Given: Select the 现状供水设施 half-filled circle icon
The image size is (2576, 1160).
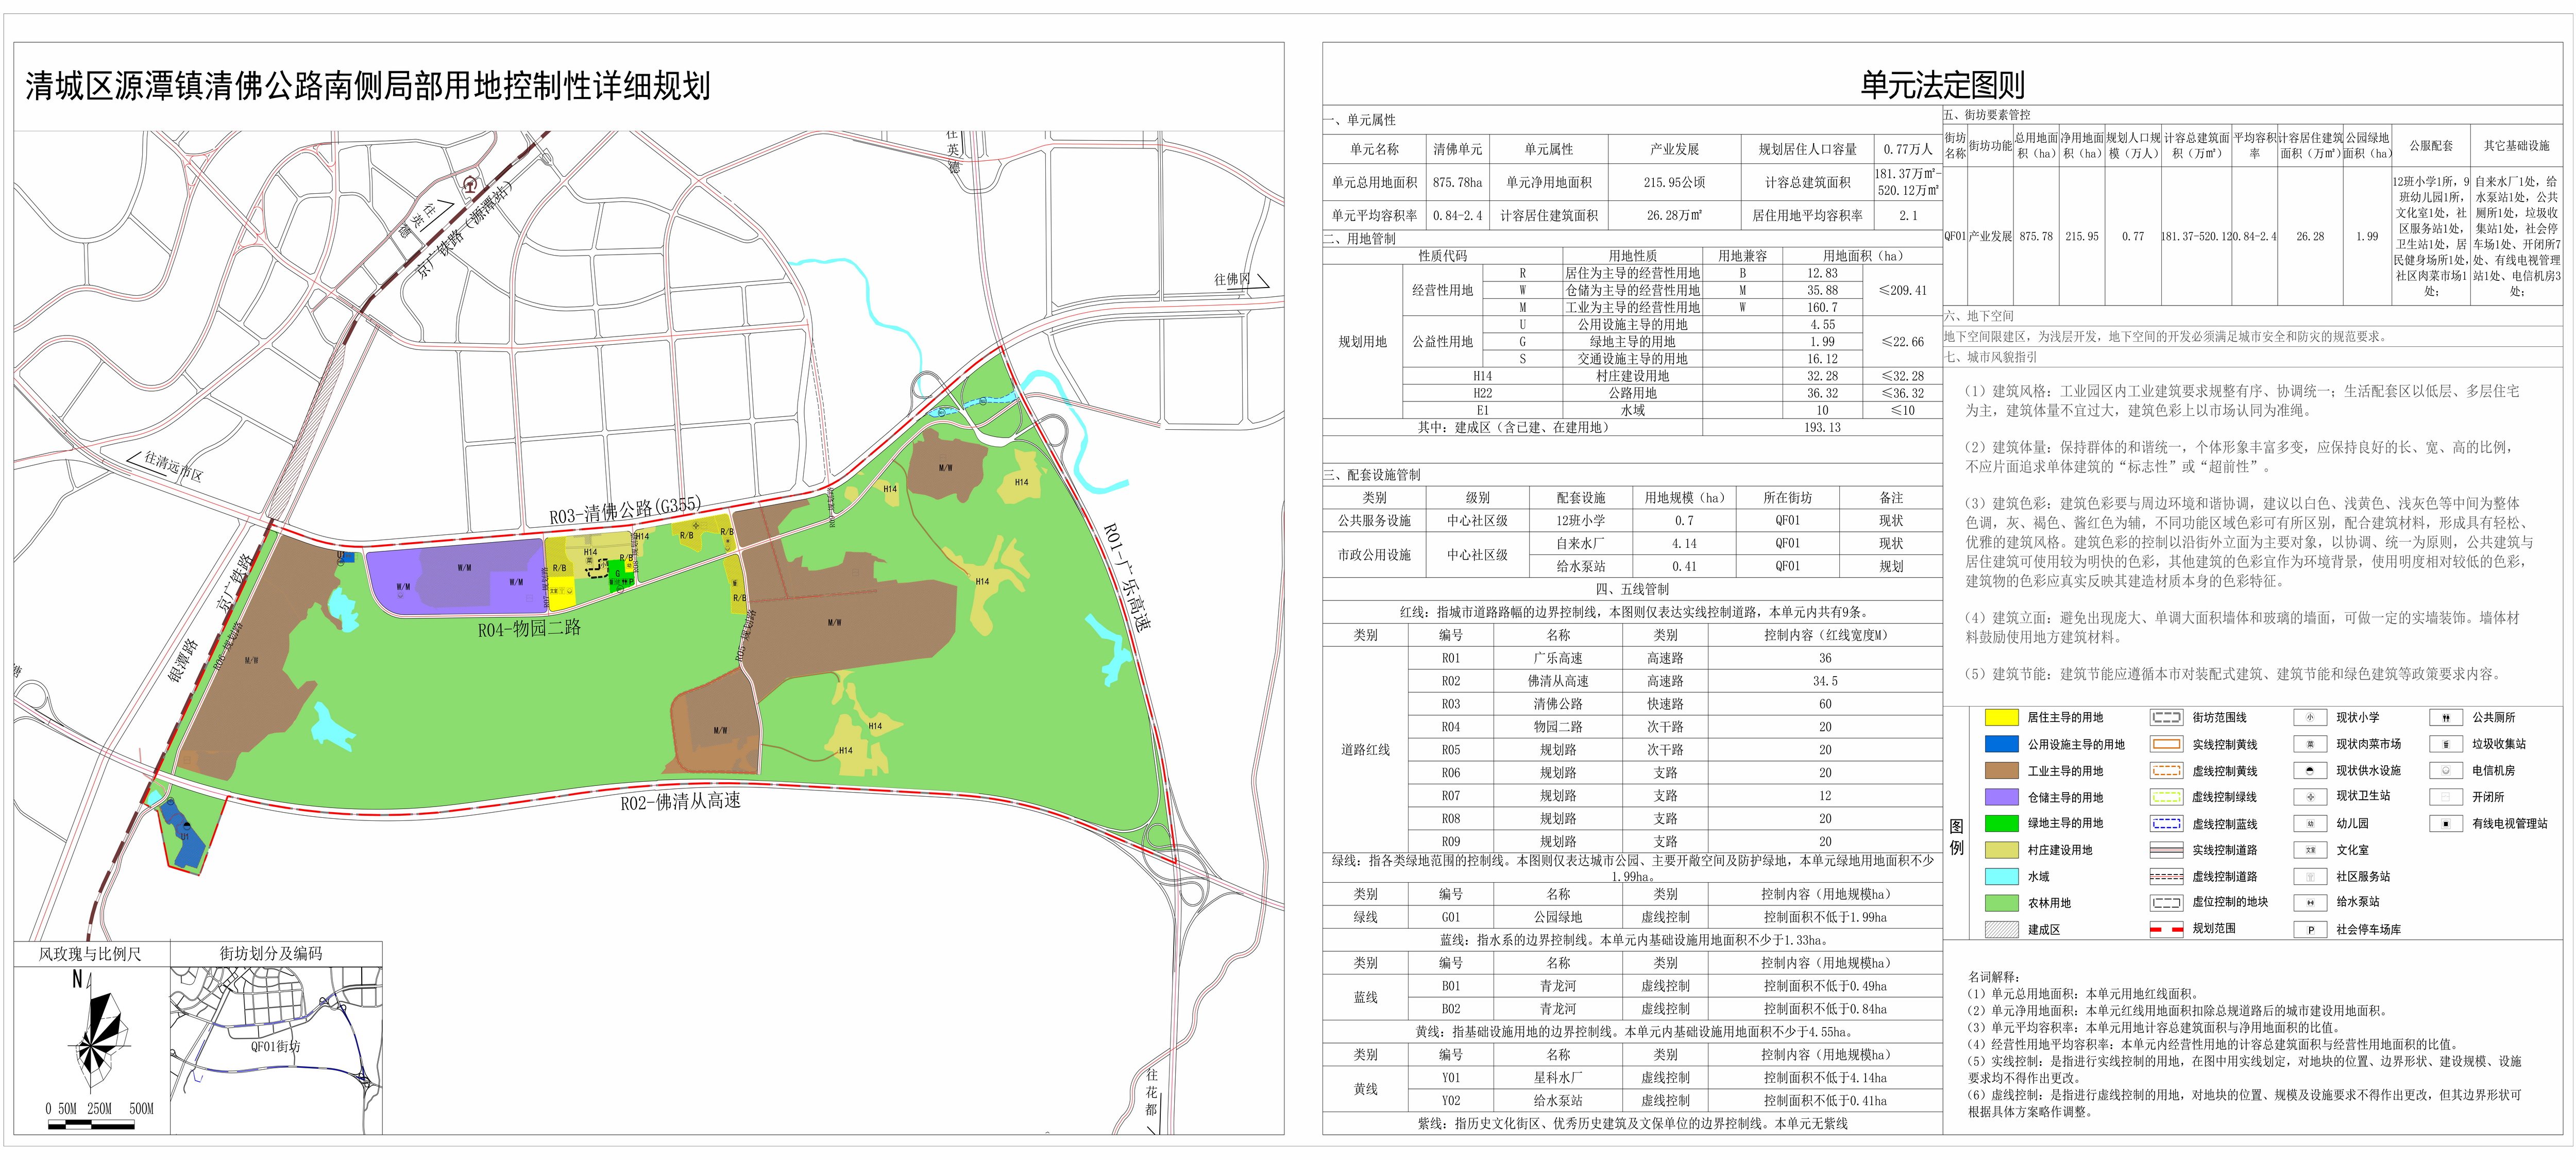Looking at the screenshot, I should [2310, 770].
